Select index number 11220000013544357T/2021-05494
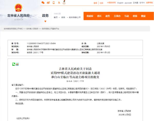This screenshot has width=154, height=121. 41,43
